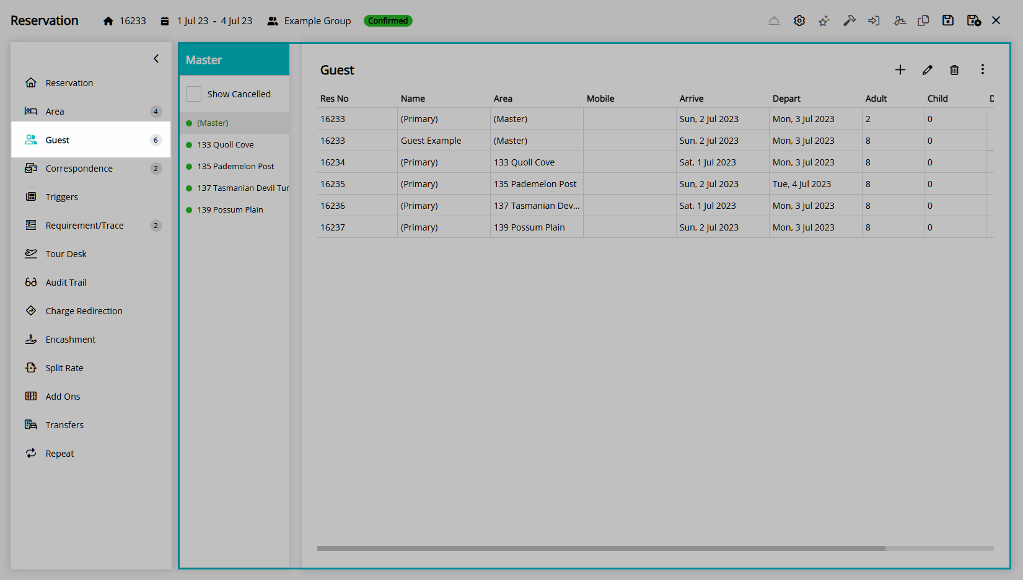Select (Master) in the reservation list

tap(235, 123)
